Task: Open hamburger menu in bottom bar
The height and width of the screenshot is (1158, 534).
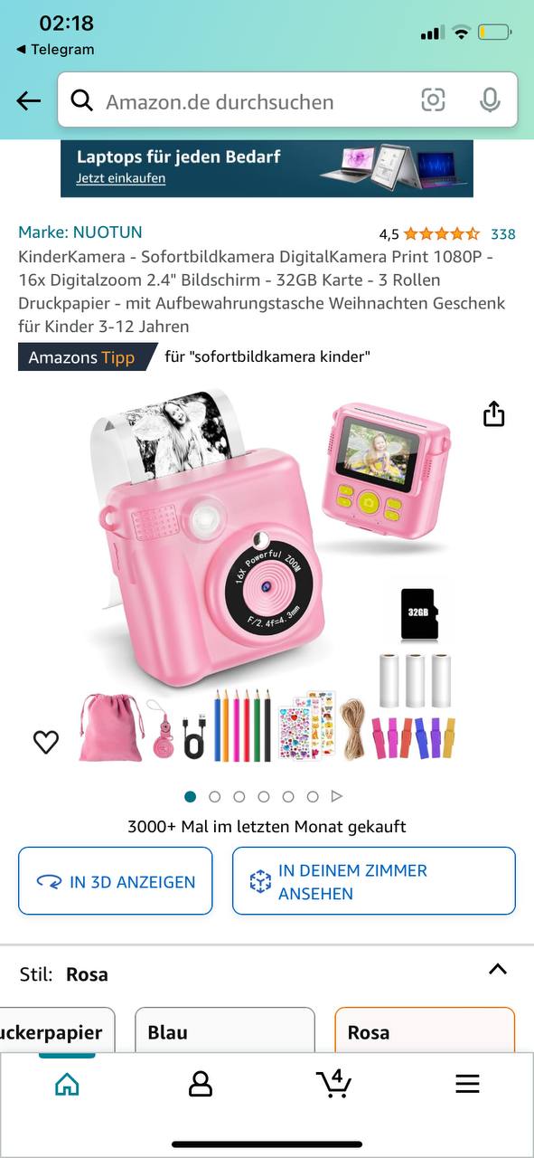Action: point(467,1084)
